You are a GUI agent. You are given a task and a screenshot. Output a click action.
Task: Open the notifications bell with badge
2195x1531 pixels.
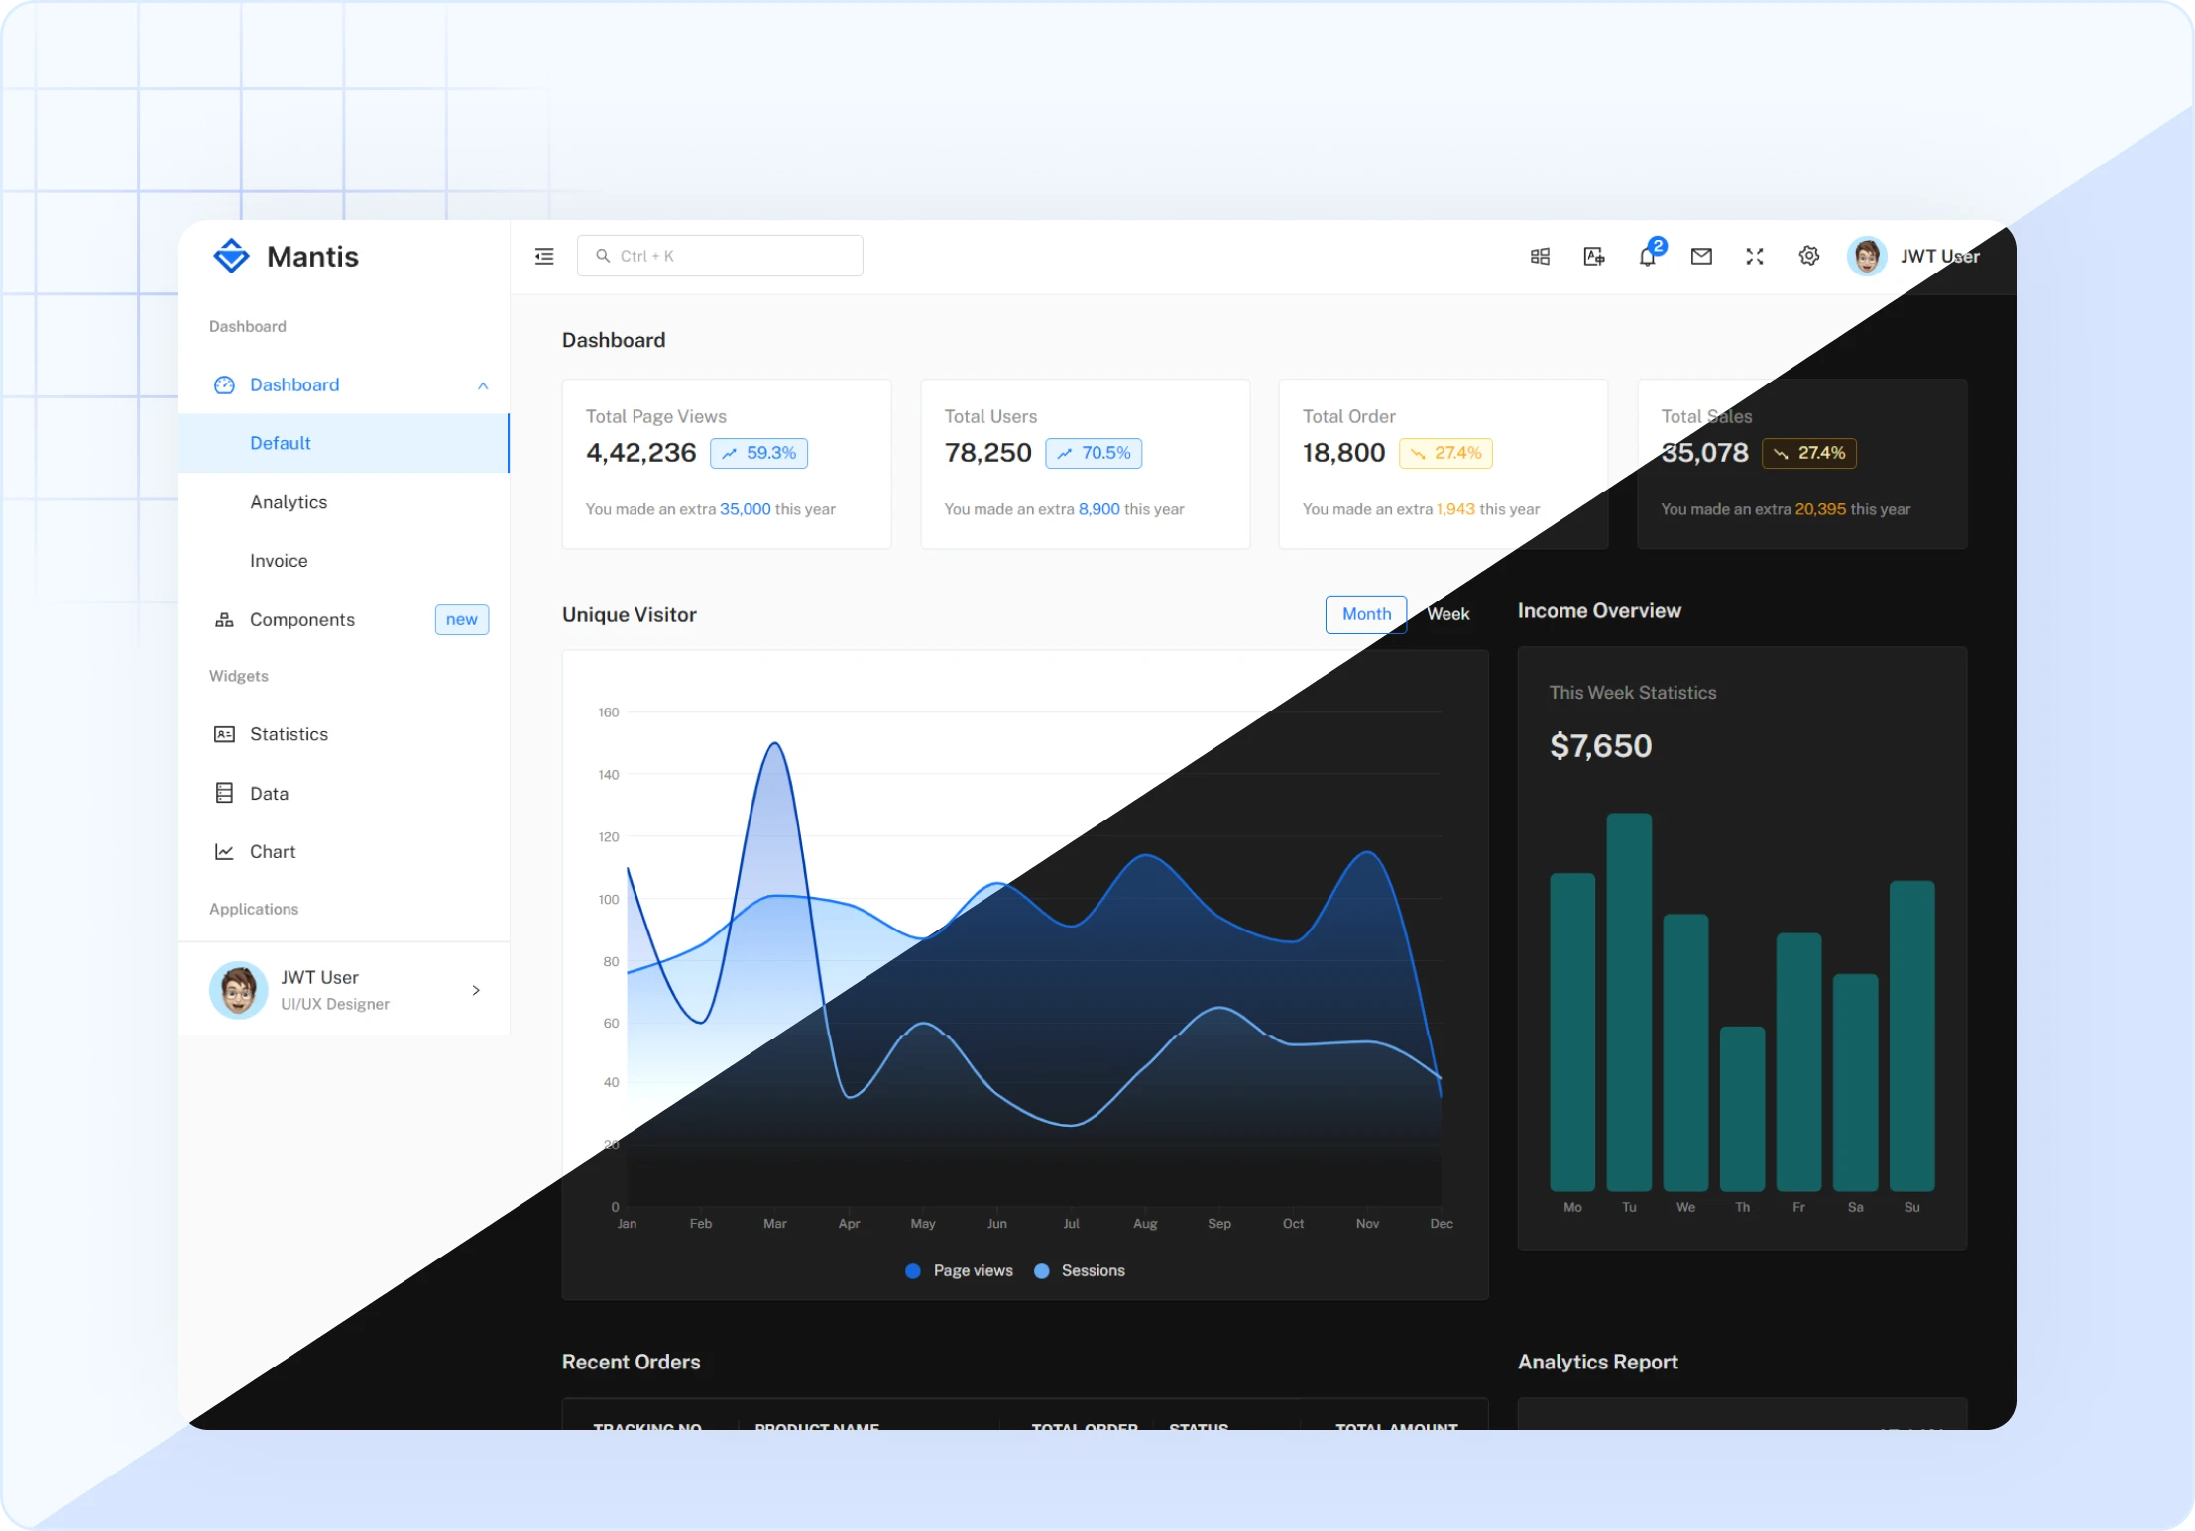pyautogui.click(x=1648, y=256)
